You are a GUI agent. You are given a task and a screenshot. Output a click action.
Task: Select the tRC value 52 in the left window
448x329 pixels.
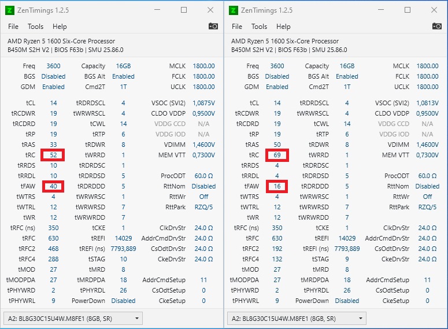pos(53,155)
